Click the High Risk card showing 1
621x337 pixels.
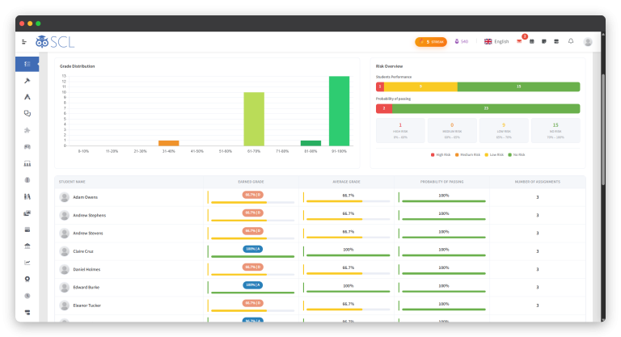pos(400,130)
